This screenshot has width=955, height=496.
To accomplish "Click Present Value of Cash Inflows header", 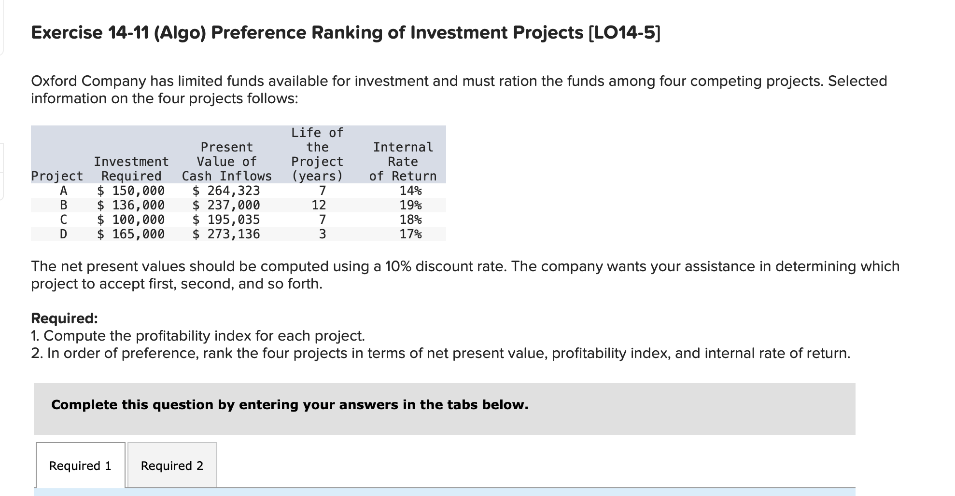I will point(226,161).
